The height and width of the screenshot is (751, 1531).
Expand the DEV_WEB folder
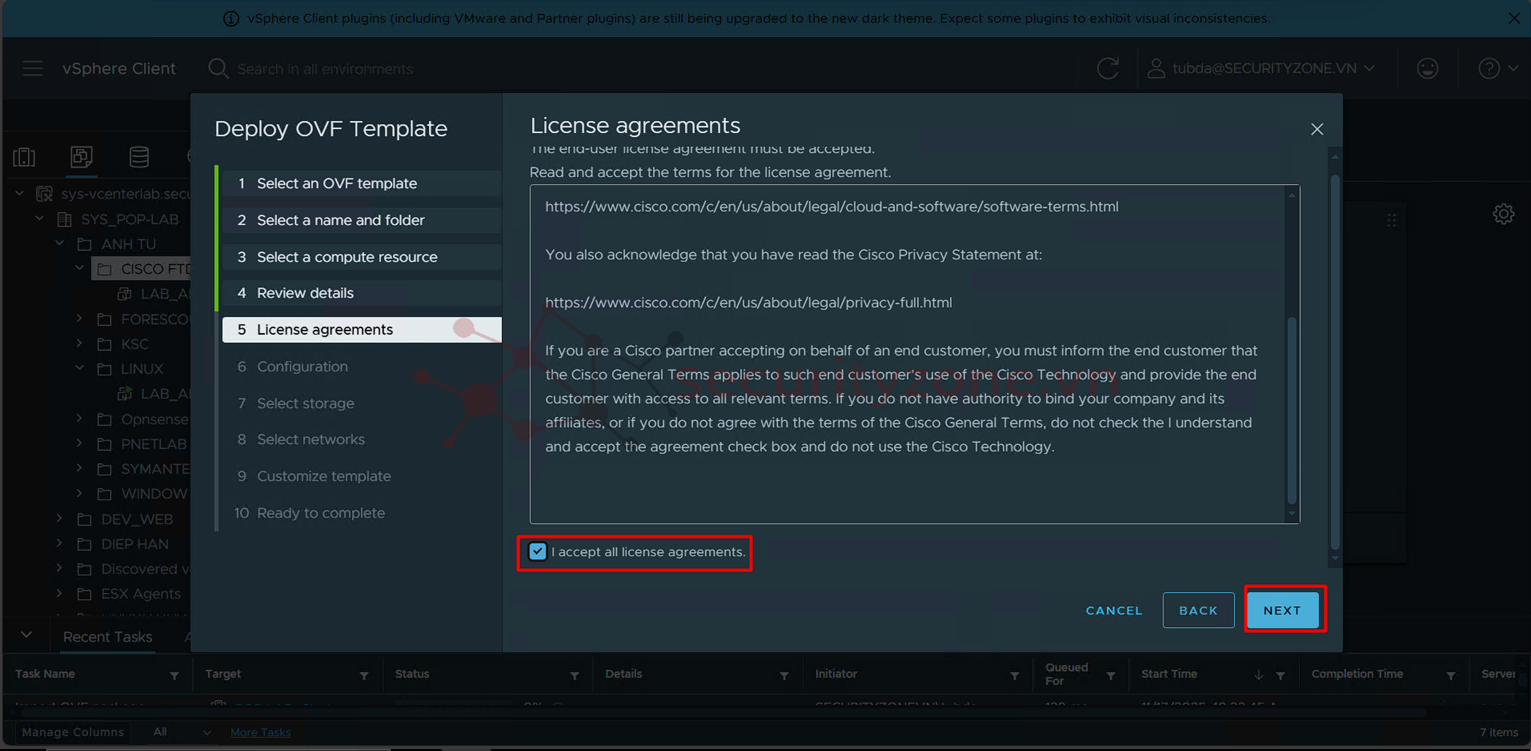pyautogui.click(x=59, y=519)
